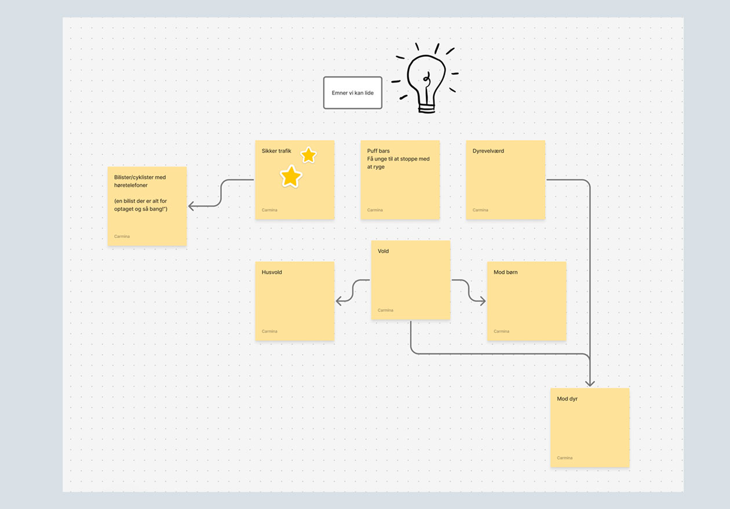Select connector line leaving the Dyrevelværd note
This screenshot has height=509, width=730.
(x=589, y=261)
